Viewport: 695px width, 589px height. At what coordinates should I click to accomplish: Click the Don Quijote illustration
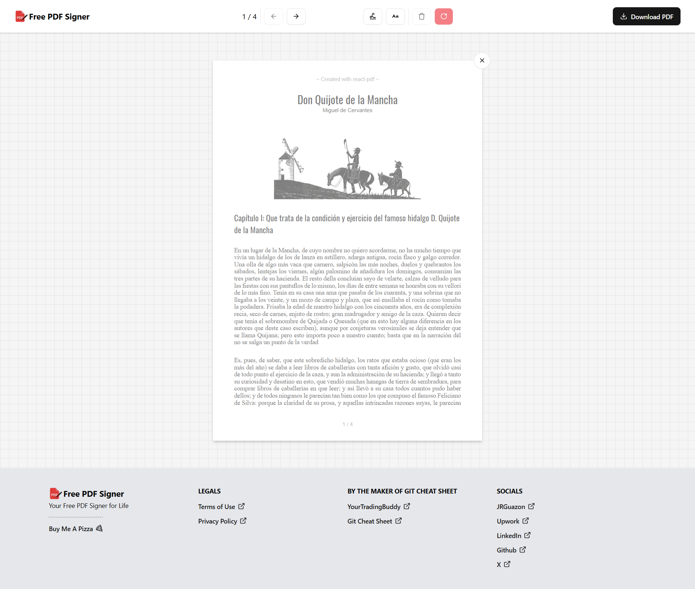347,168
